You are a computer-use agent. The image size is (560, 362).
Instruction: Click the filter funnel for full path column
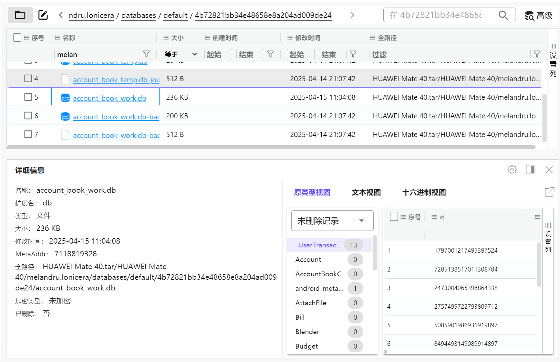(537, 54)
